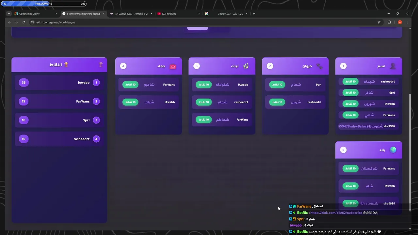This screenshot has width=418, height=235.
Task: Click the number 4 badge on جماد card
Action: click(x=123, y=66)
